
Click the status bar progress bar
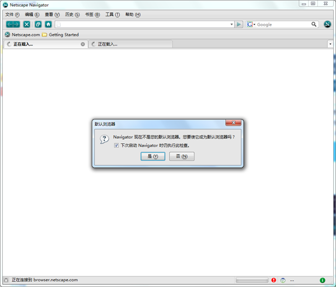(x=252, y=280)
